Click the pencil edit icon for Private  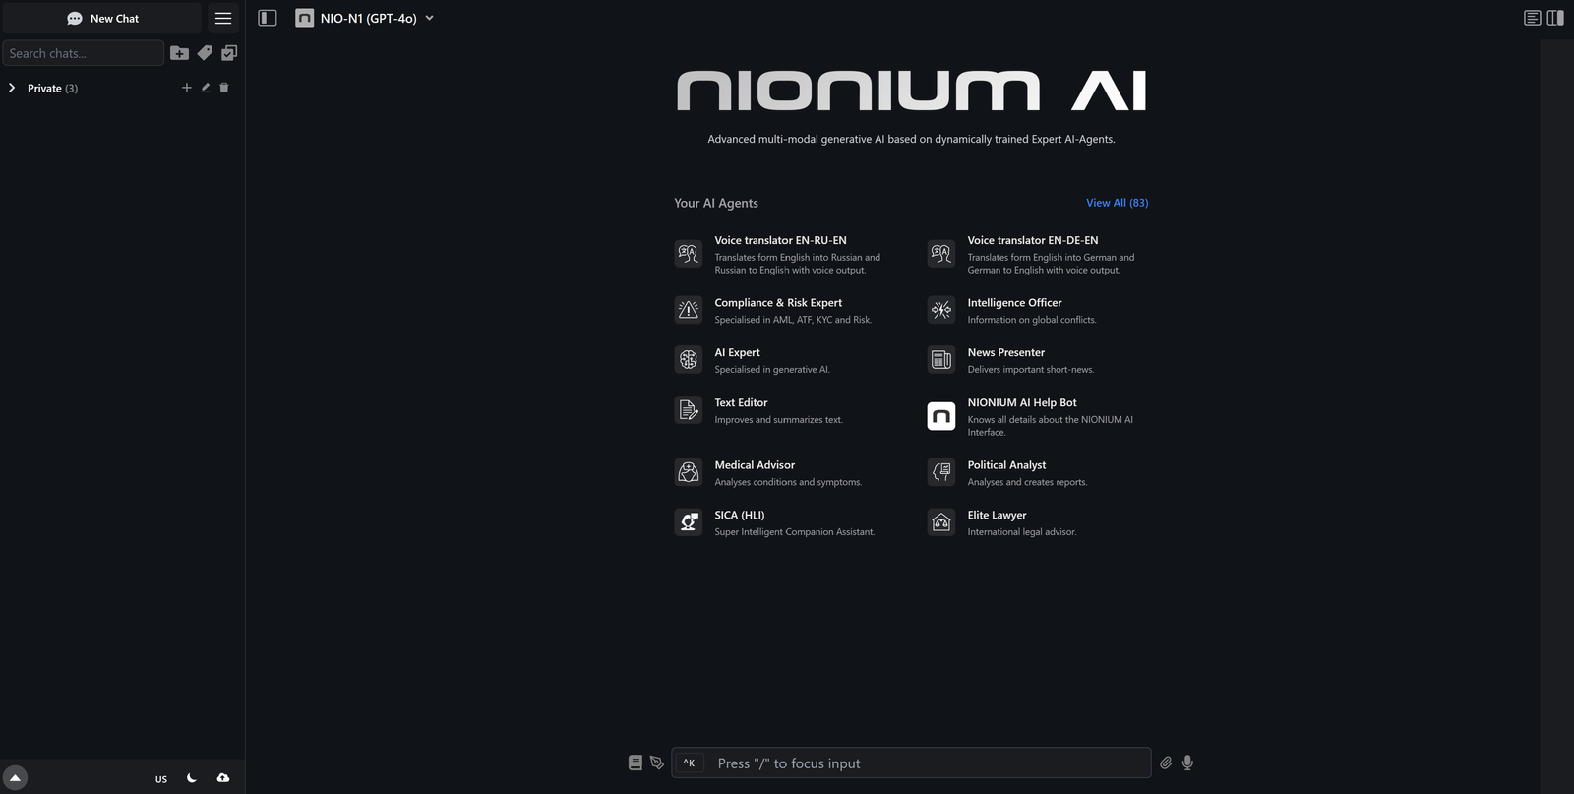click(x=206, y=88)
